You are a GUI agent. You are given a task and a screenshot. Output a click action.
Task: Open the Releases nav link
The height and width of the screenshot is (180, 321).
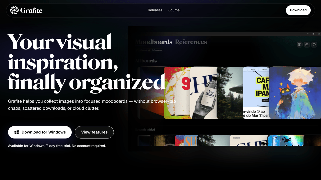155,10
